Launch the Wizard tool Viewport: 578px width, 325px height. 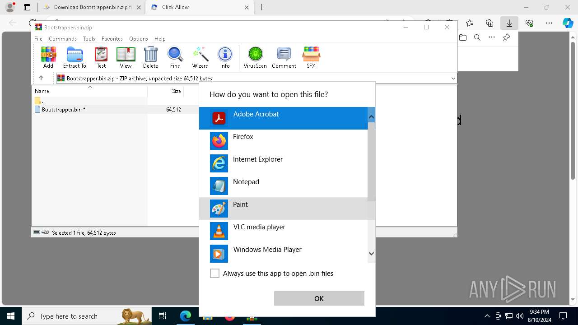coord(200,57)
